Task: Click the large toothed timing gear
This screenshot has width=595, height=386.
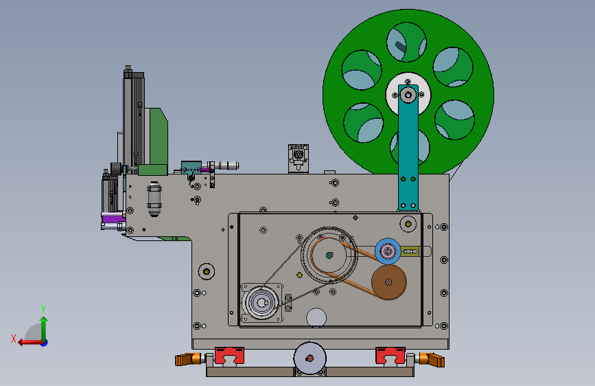Action: (x=329, y=256)
